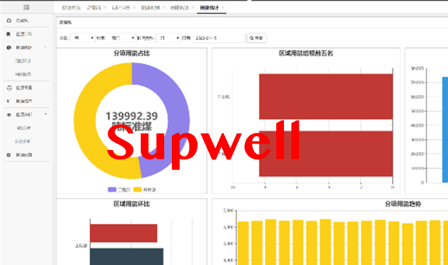Open first sub-item under analysis menu group
Viewport: 448px width, 265px height.
pos(23,128)
